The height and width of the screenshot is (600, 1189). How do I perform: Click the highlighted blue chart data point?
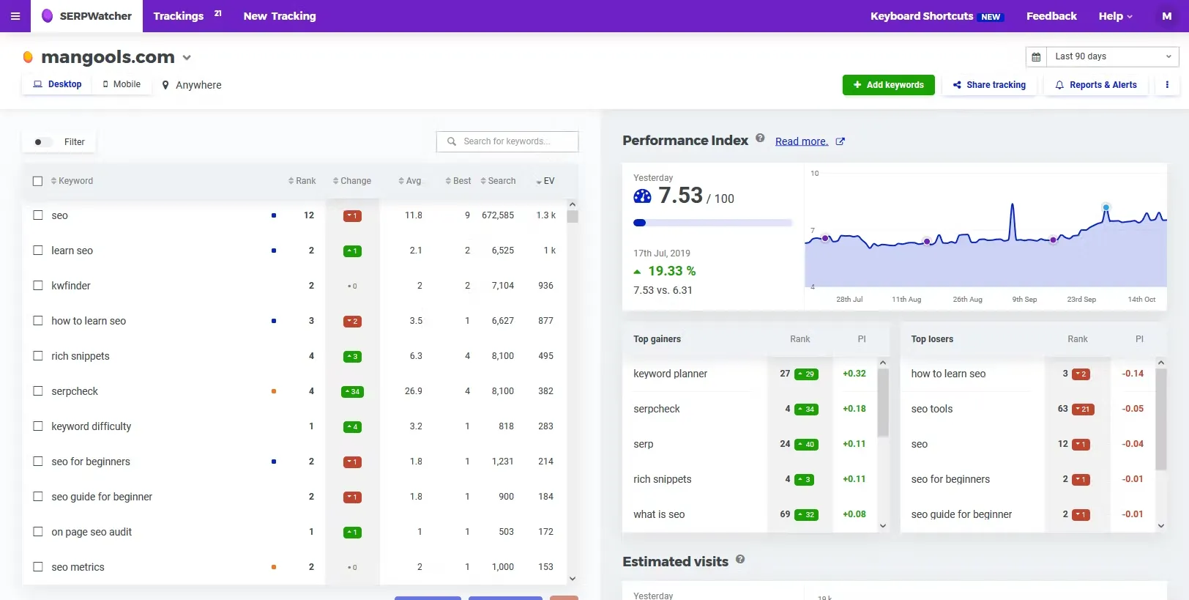[x=1106, y=207]
